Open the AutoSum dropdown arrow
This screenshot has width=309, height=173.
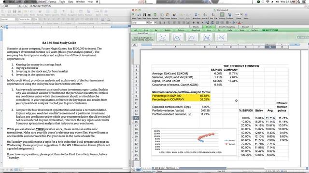pos(198,15)
